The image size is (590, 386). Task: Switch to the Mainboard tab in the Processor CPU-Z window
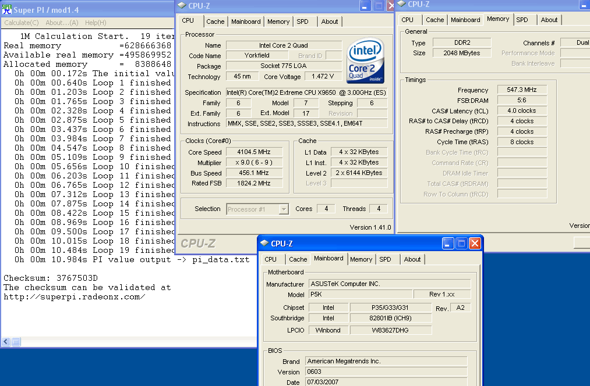(246, 22)
